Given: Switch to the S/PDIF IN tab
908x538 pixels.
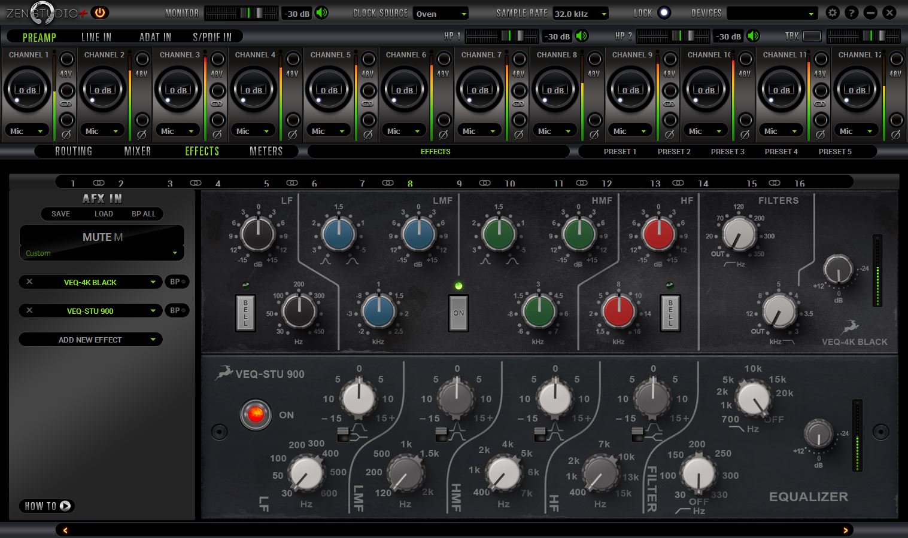Looking at the screenshot, I should [x=212, y=37].
